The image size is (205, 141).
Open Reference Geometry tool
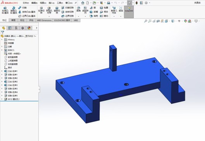(x=114, y=10)
